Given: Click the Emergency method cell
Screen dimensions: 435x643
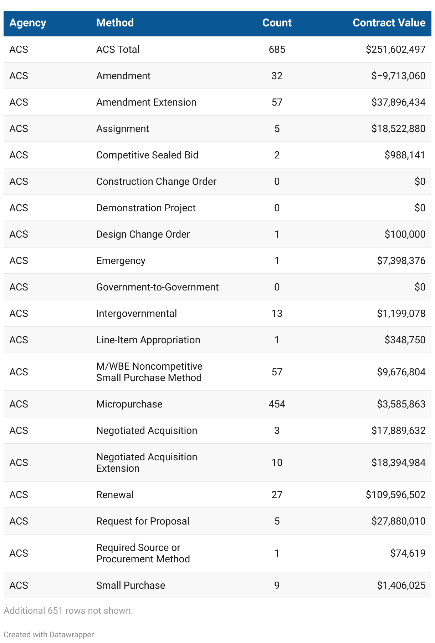Looking at the screenshot, I should tap(121, 260).
